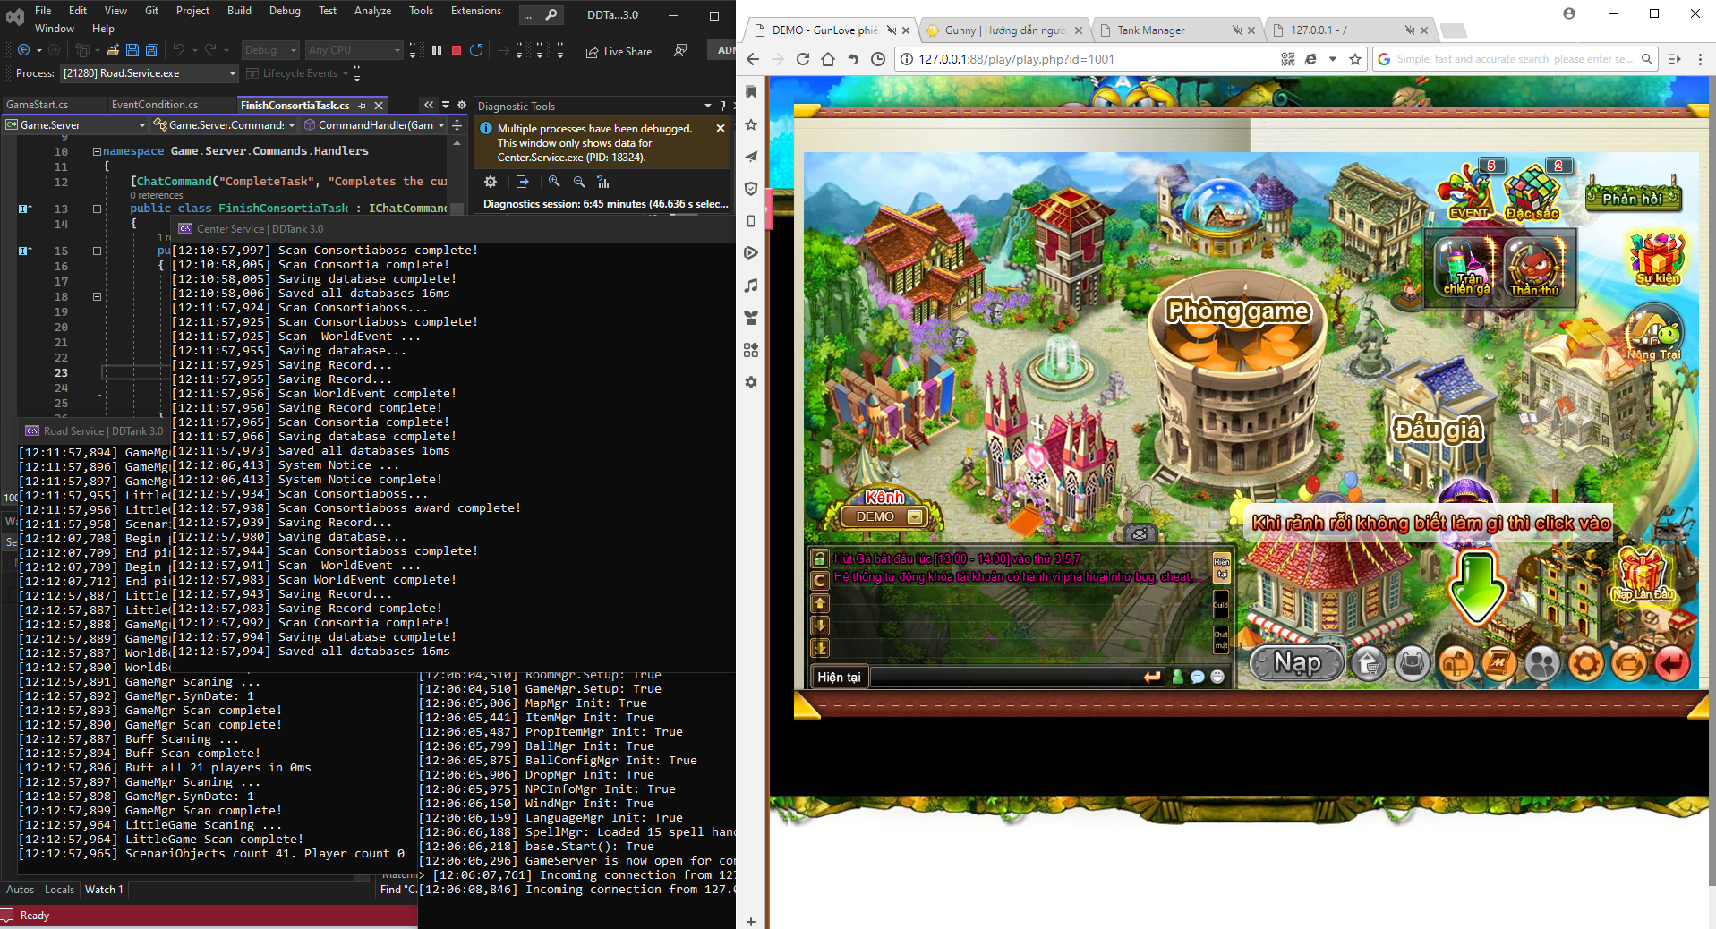Screen dimensions: 1716x929
Task: Open the feedback icon beside Live Share
Action: click(681, 51)
